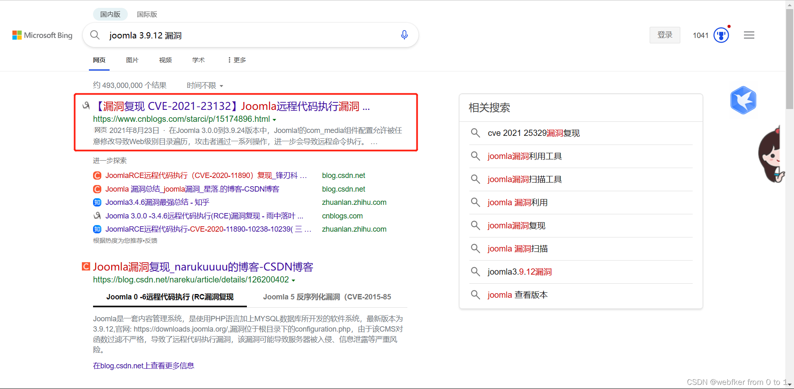Open Joomla 3.0.0 -3.4.6远程代码执行(RCE) link

(204, 216)
